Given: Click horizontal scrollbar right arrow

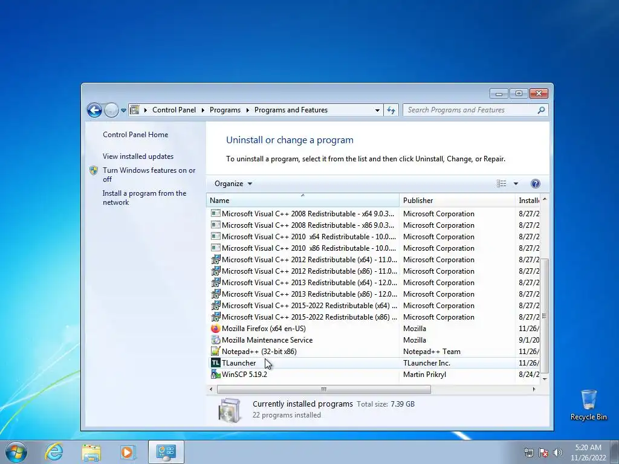Looking at the screenshot, I should (x=534, y=390).
